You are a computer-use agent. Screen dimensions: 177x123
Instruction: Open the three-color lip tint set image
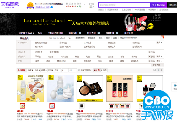click(120, 88)
